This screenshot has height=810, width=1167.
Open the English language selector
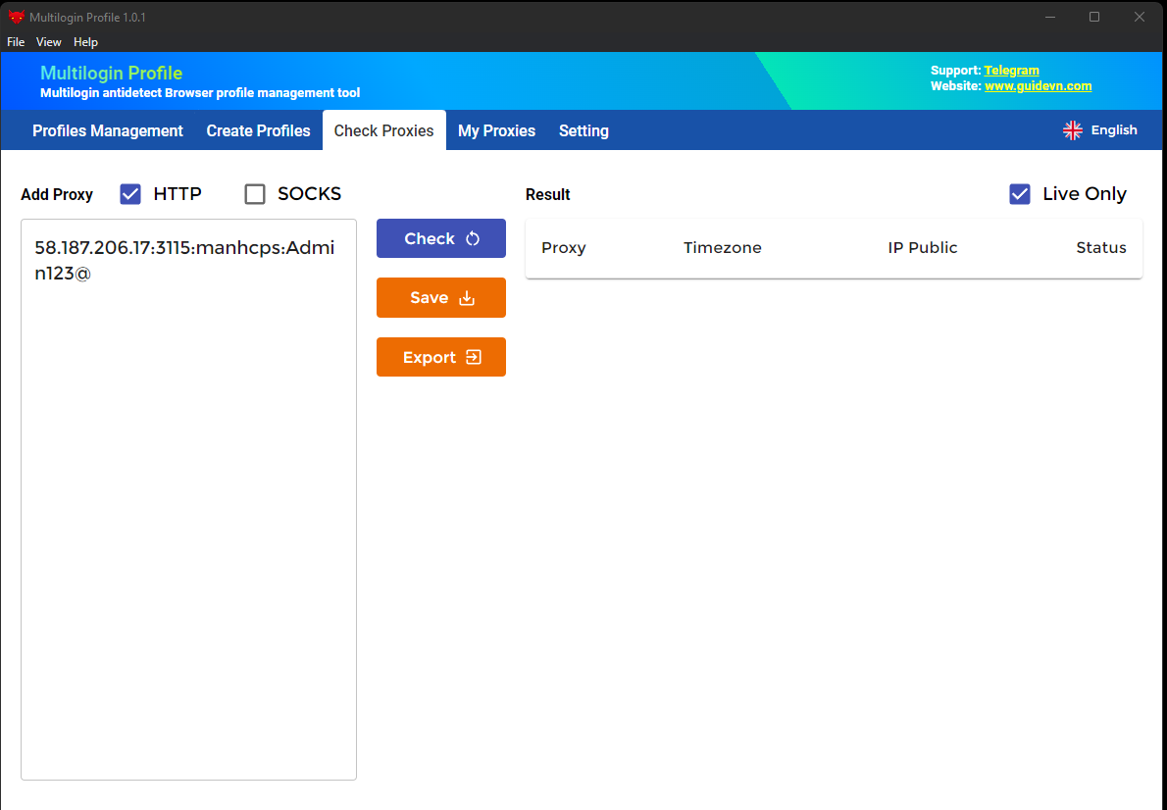pos(1100,130)
